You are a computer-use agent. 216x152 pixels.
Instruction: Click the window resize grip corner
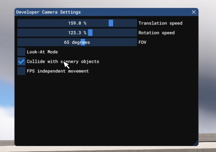(196, 143)
